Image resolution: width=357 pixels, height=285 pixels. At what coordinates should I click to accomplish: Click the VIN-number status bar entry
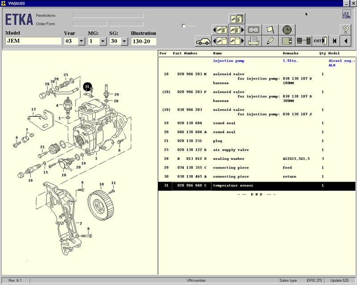[x=196, y=281]
